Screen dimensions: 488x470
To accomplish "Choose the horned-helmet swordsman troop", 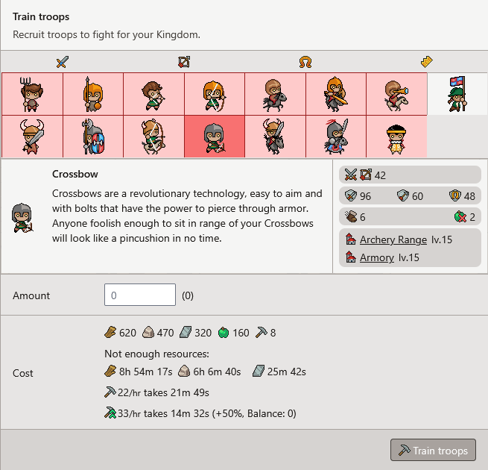I will 32,137.
